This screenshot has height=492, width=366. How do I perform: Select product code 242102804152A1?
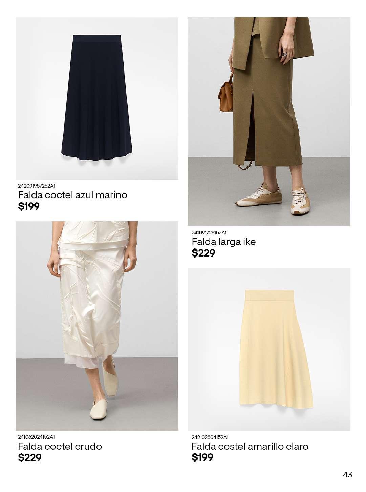[x=210, y=437]
